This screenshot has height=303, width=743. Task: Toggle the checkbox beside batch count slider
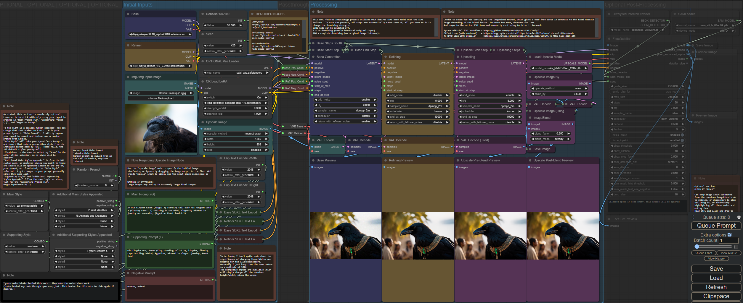point(736,247)
